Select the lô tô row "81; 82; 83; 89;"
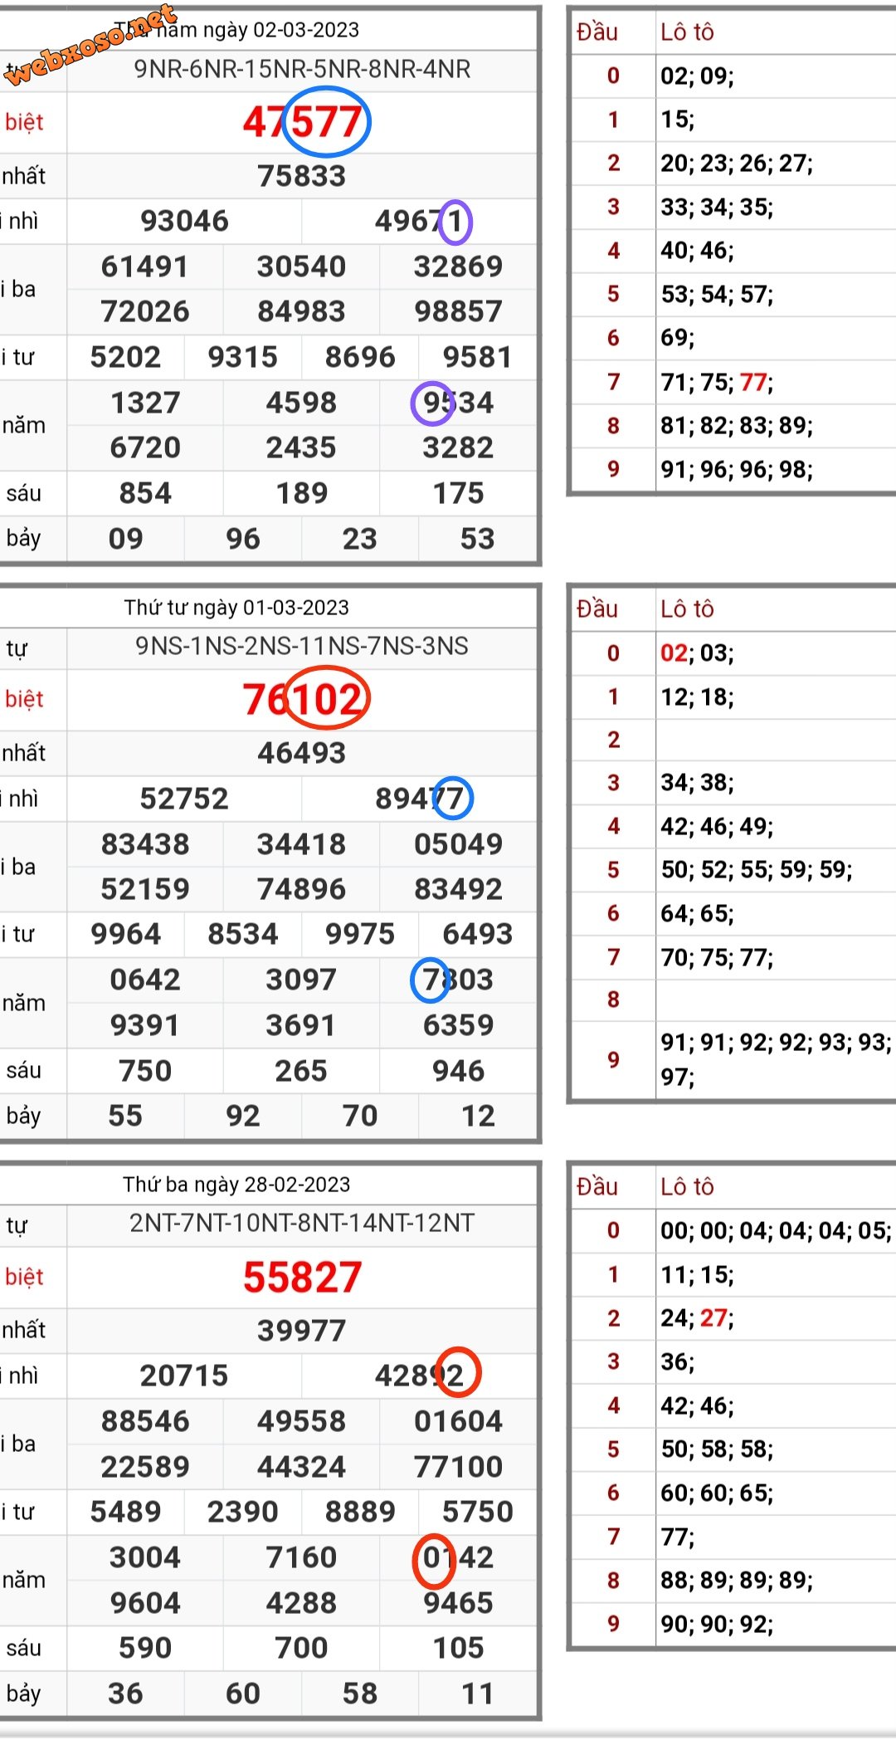 pos(737,426)
